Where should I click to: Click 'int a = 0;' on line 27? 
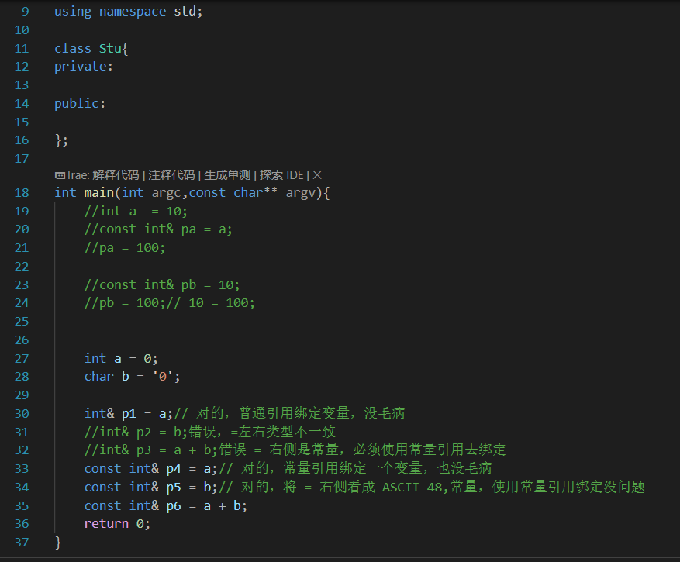point(121,359)
